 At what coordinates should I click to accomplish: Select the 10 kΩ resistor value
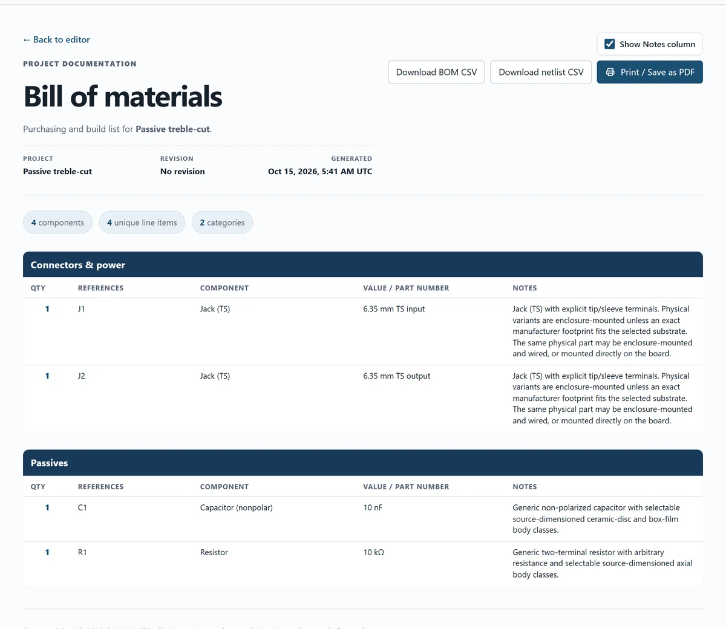pyautogui.click(x=373, y=553)
